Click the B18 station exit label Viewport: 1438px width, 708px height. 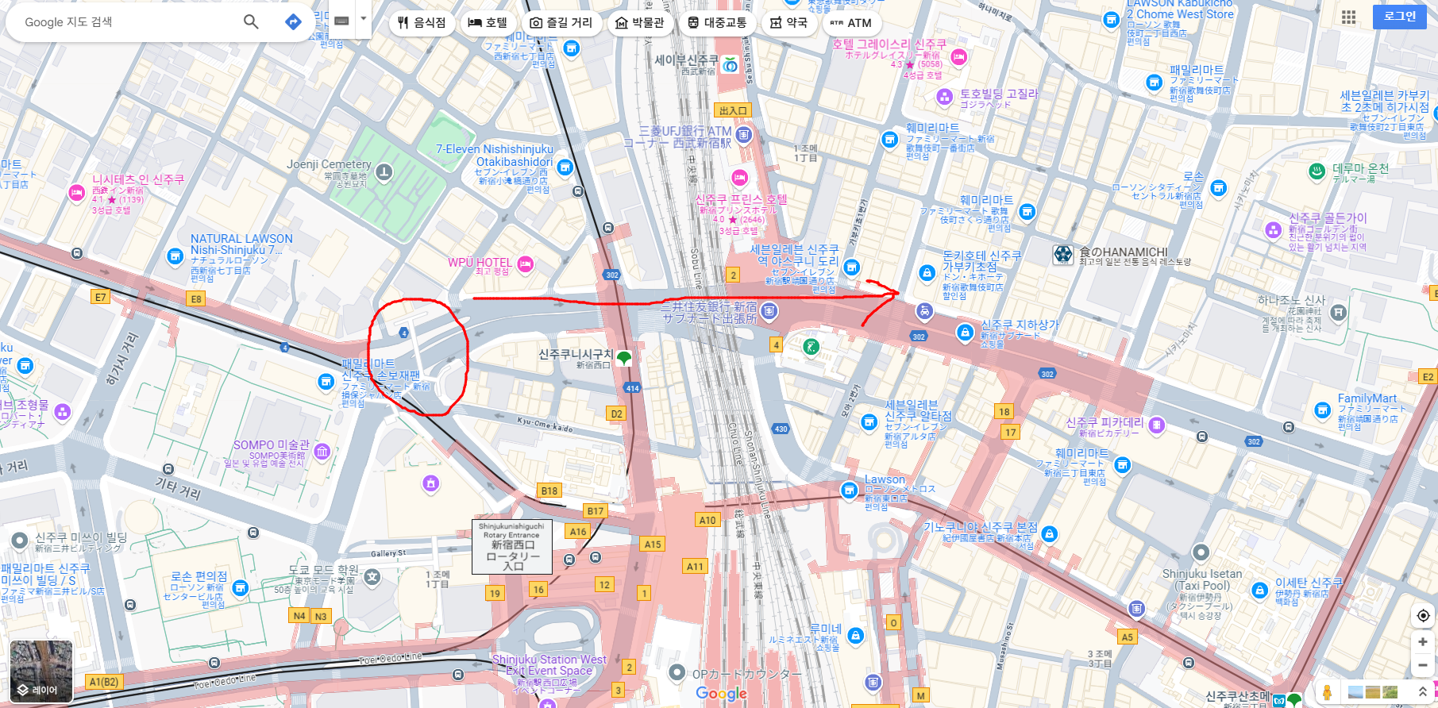(549, 491)
